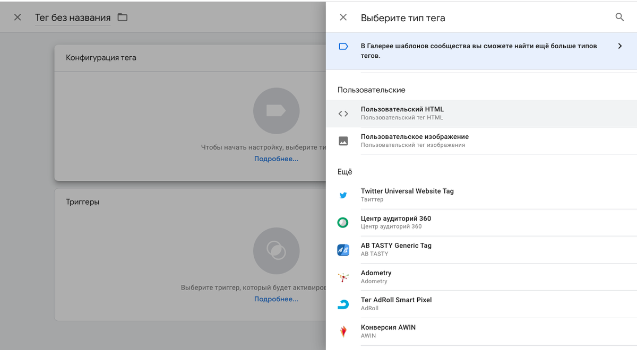Open 'Подробнее...' link in tag configuration
The height and width of the screenshot is (350, 637).
point(276,159)
